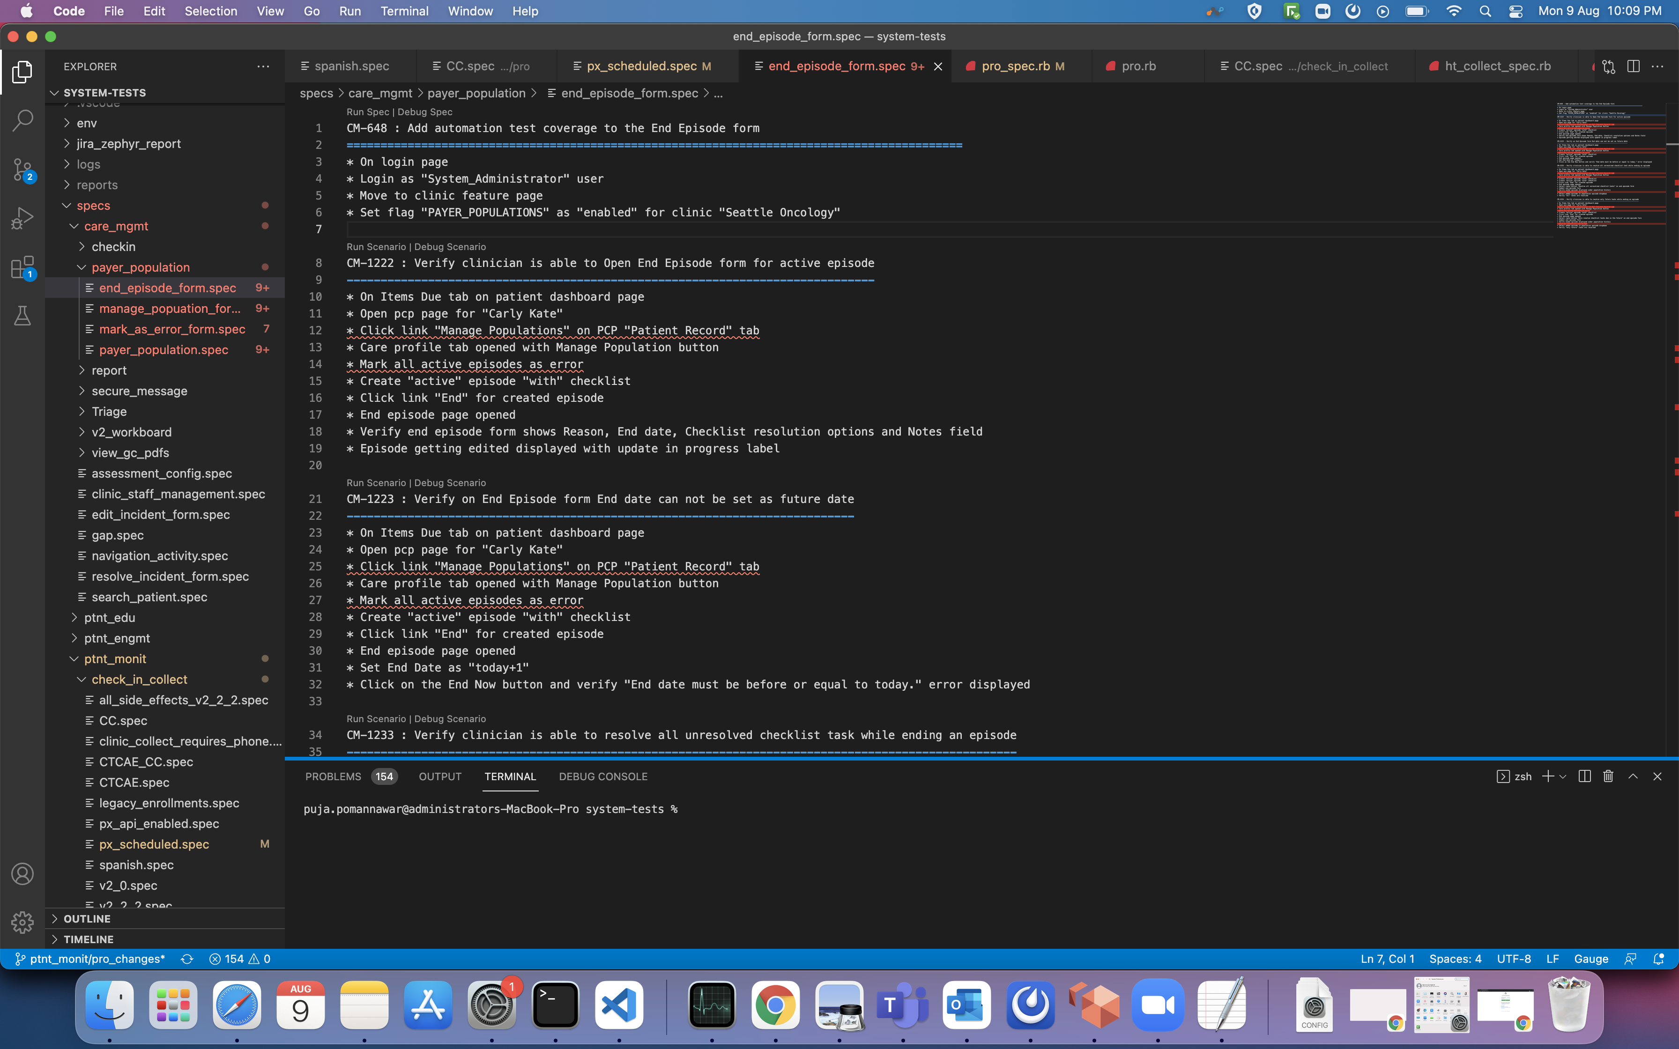The image size is (1679, 1049).
Task: Open the Search view in activity bar
Action: click(22, 120)
